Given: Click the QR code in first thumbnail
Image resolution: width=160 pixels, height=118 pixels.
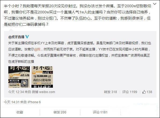Looking at the screenshot, I should click(x=24, y=83).
